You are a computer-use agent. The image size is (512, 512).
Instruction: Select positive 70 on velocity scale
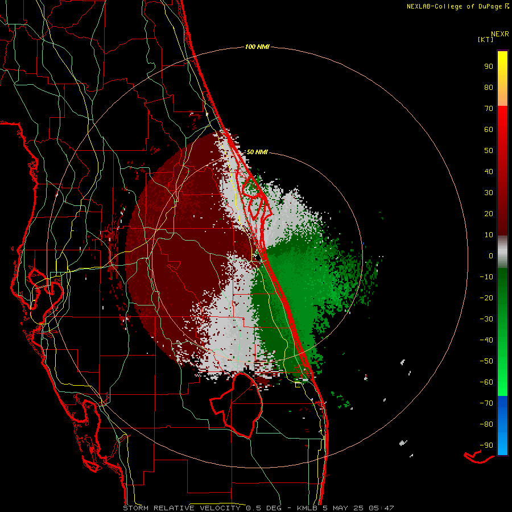(x=489, y=109)
